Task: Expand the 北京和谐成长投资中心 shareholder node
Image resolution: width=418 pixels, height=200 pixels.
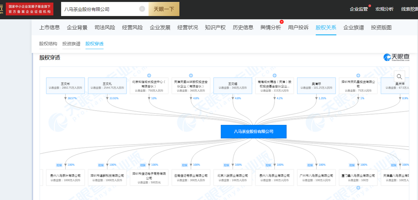Action: pos(149,75)
